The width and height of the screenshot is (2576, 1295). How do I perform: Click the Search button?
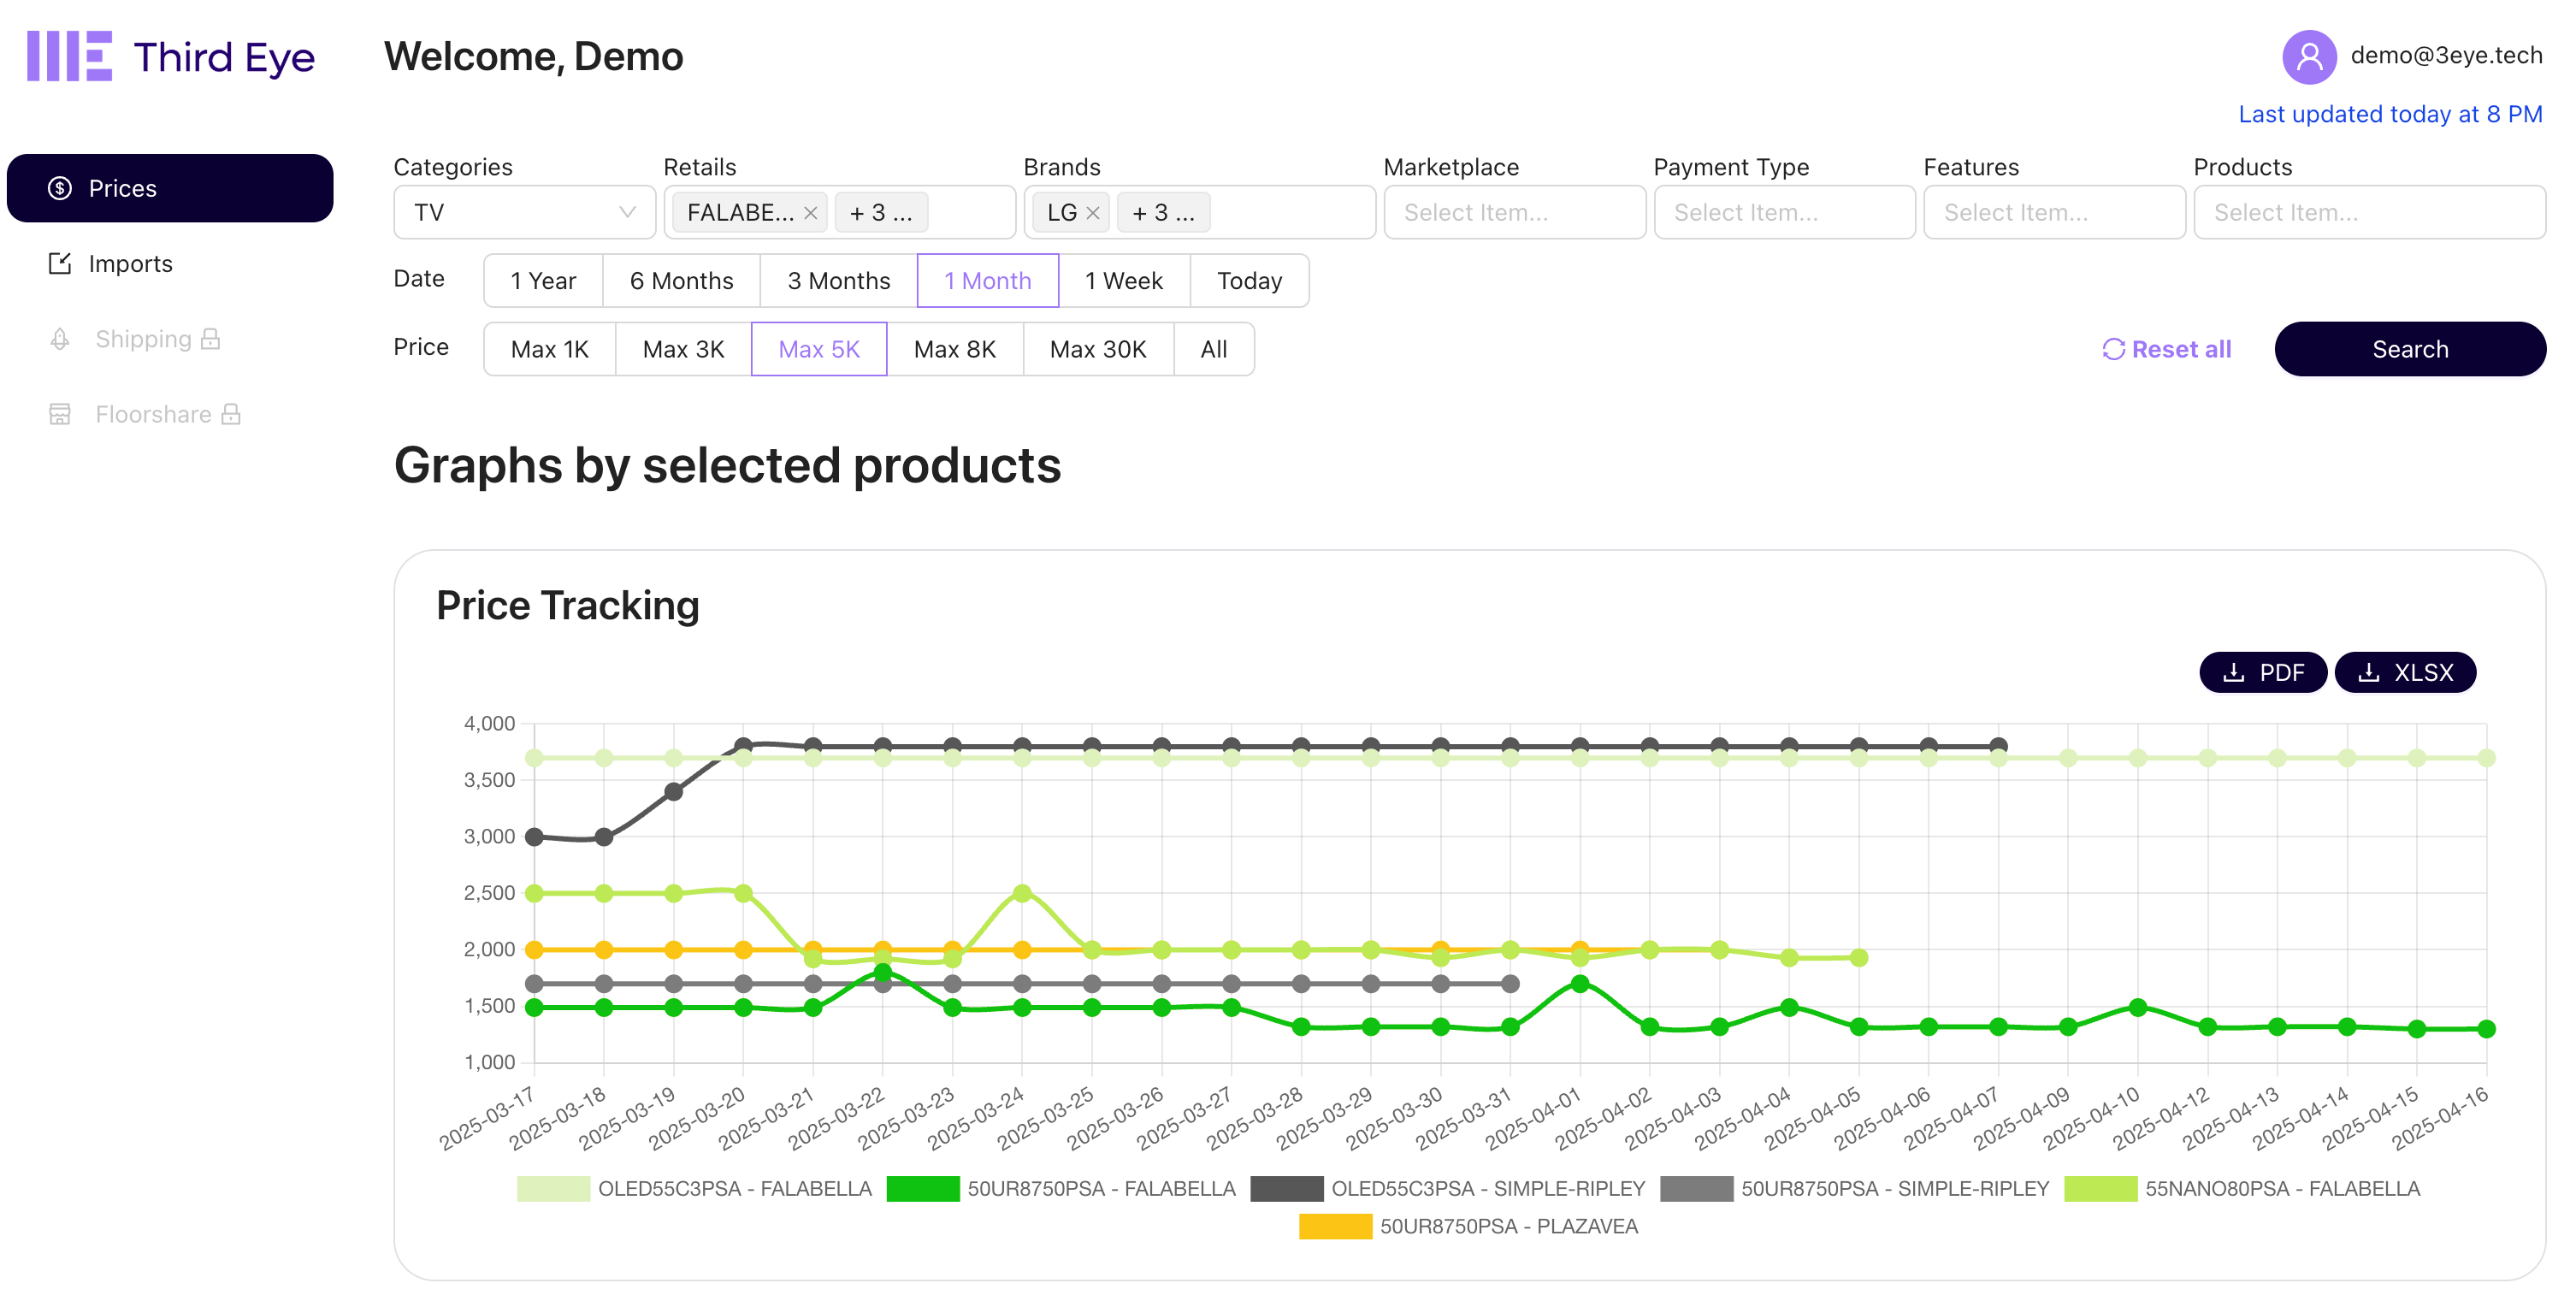coord(2409,349)
